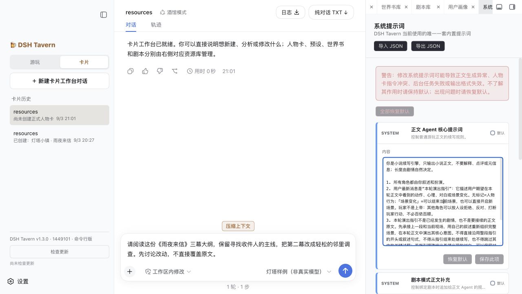
Task: Open the 工作区内修改 dropdown
Action: [168, 272]
